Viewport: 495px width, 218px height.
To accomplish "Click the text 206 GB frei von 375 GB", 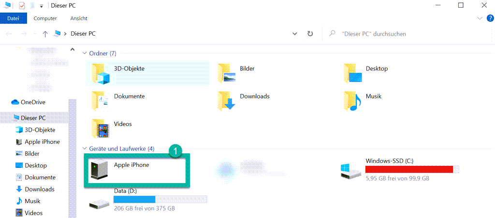I will coord(144,208).
